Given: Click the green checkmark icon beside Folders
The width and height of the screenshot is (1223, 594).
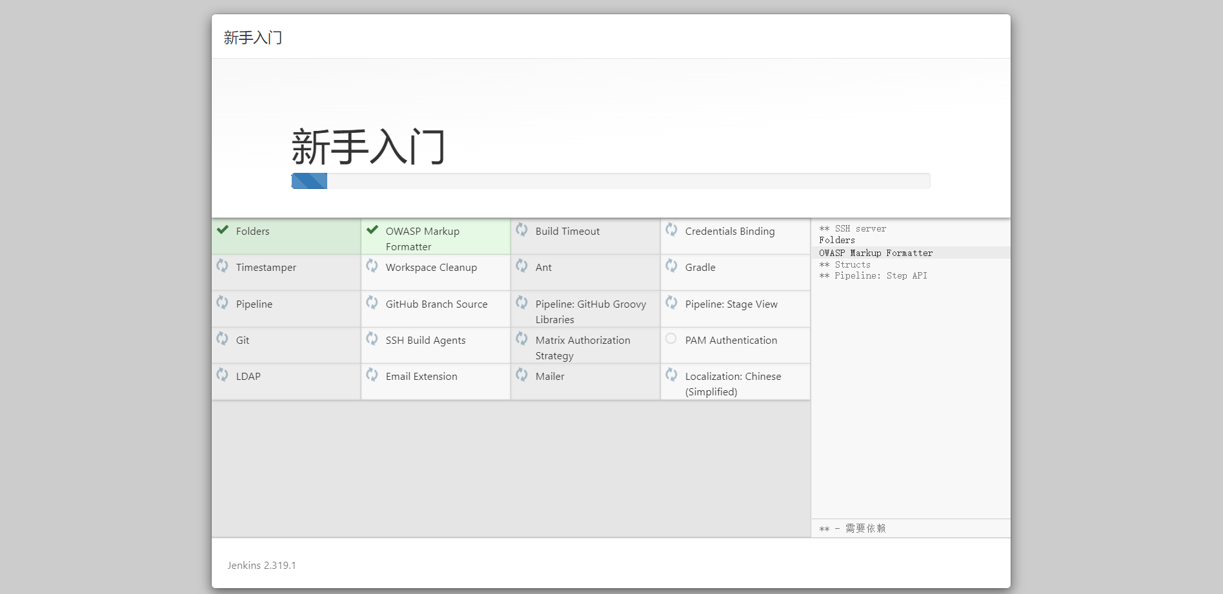Looking at the screenshot, I should tap(223, 230).
